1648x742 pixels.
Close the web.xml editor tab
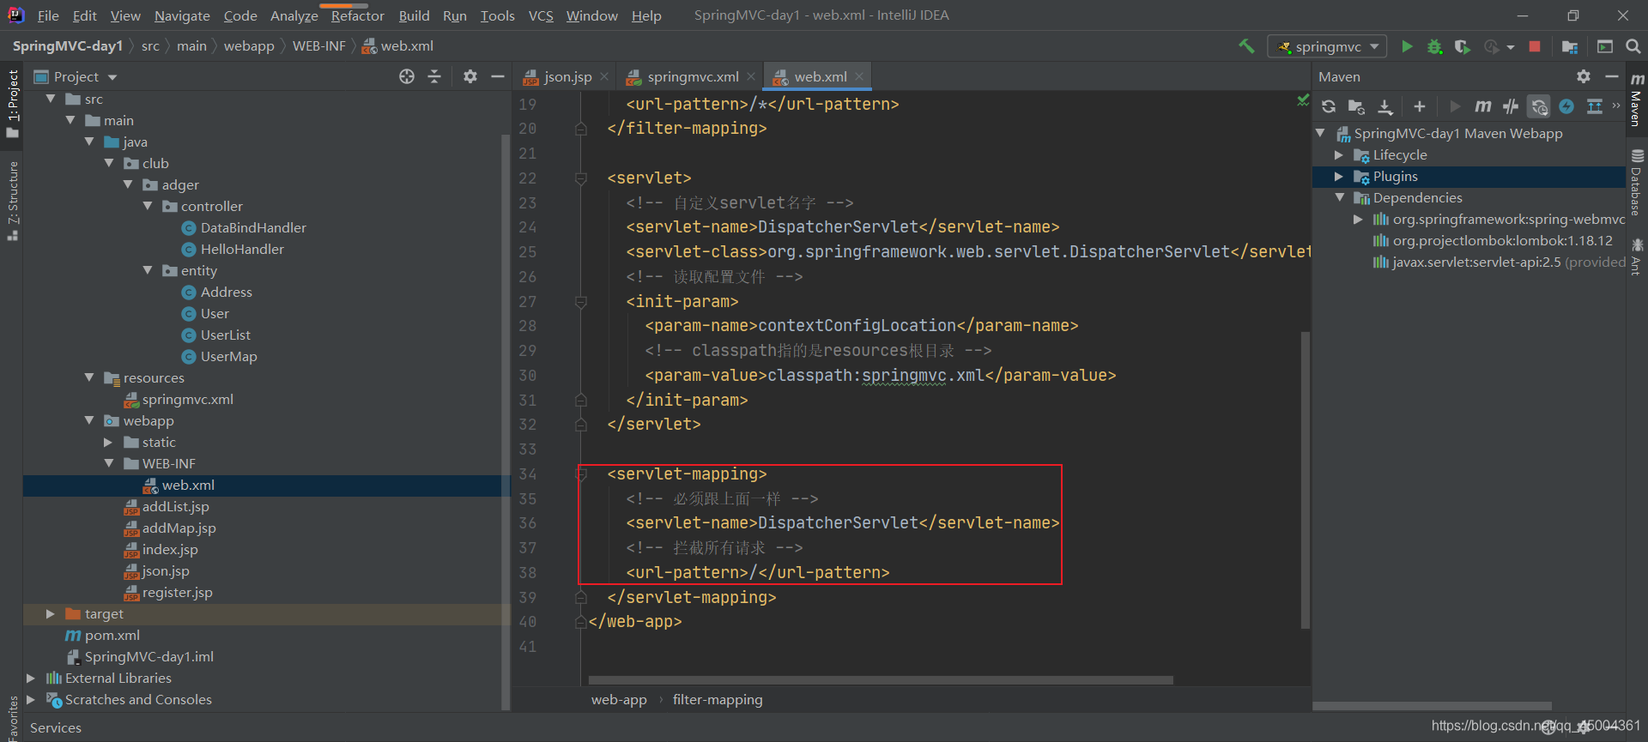click(x=859, y=76)
